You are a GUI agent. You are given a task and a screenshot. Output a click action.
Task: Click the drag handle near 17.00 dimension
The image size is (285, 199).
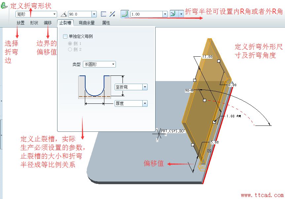click(219, 61)
